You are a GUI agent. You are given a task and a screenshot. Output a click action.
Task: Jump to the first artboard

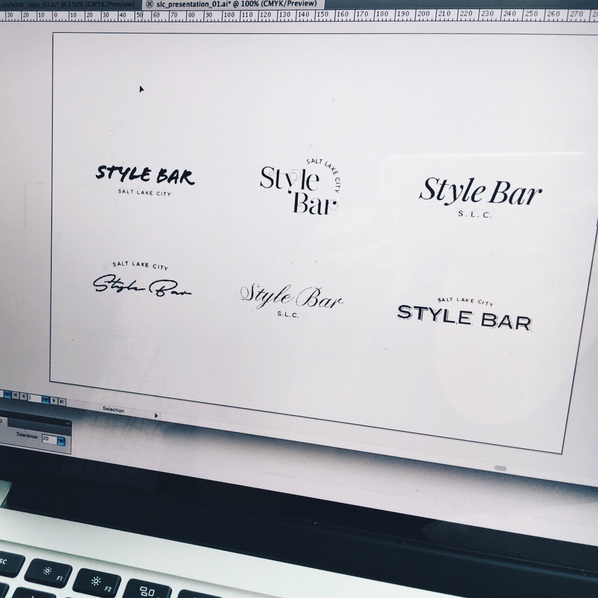(x=15, y=396)
